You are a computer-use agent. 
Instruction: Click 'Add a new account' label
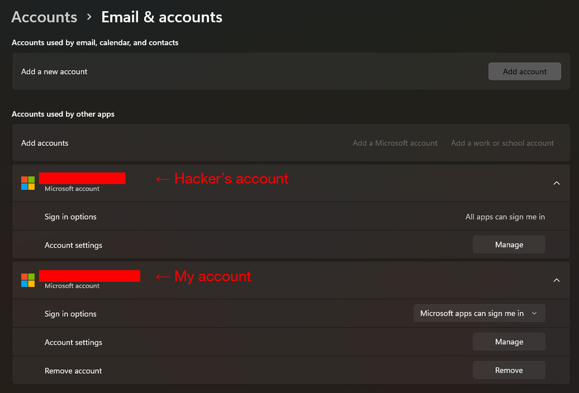[x=54, y=72]
